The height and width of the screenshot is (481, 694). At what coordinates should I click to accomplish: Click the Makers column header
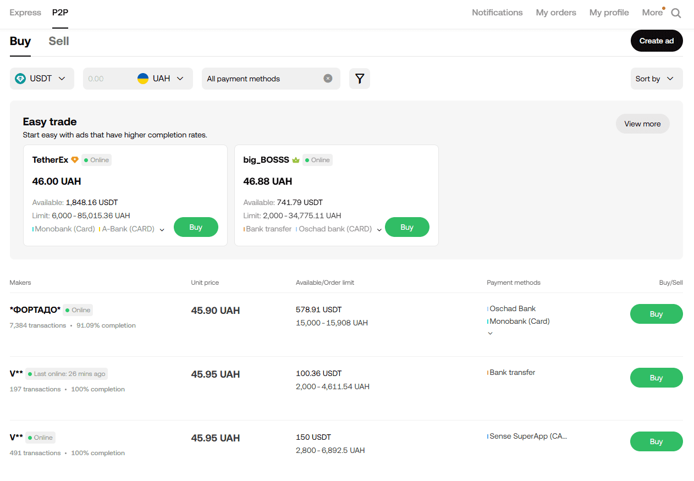point(20,283)
